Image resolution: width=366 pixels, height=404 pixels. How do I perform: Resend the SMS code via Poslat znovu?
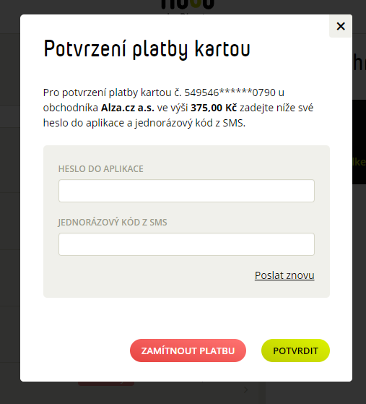(284, 275)
